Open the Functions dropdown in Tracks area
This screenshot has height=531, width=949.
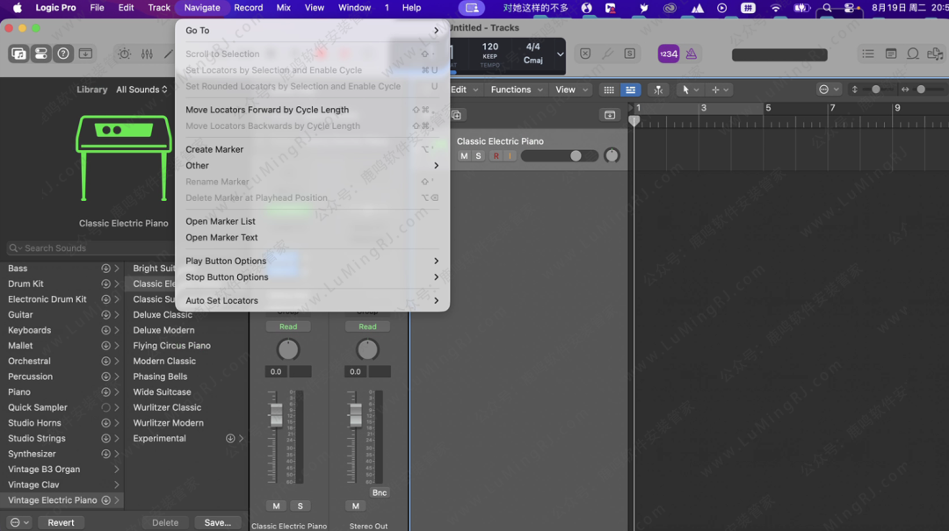(516, 90)
